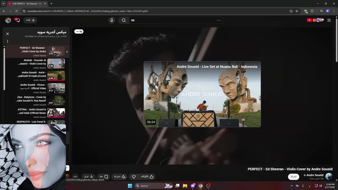Open Andre Soueid channel avatar
Image resolution: width=338 pixels, height=190 pixels.
[329, 177]
